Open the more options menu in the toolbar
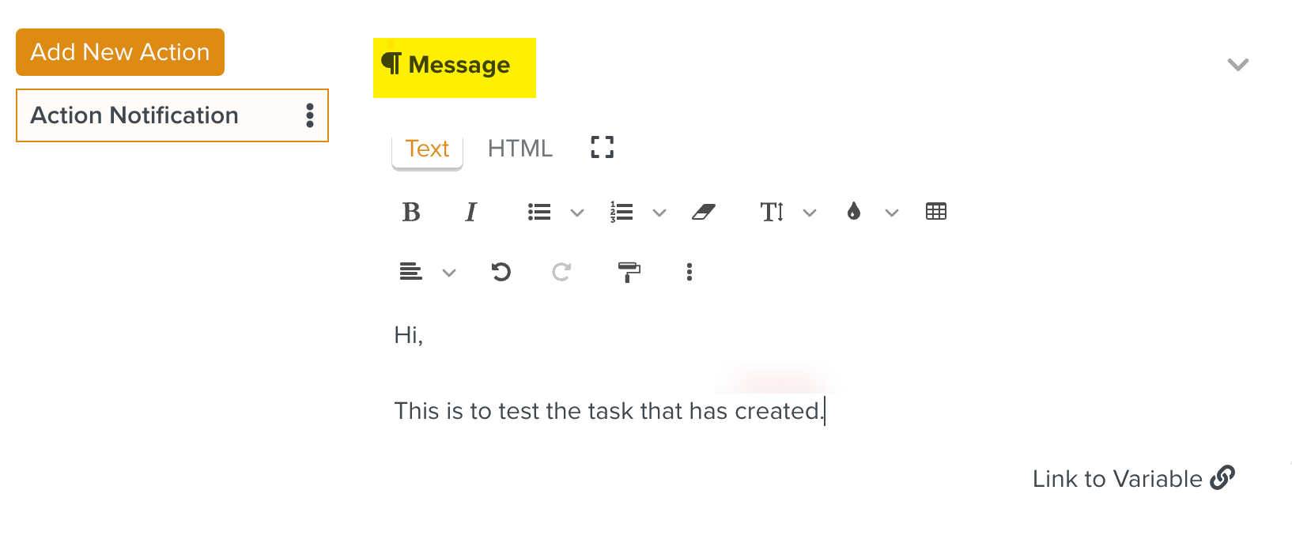 pyautogui.click(x=689, y=272)
